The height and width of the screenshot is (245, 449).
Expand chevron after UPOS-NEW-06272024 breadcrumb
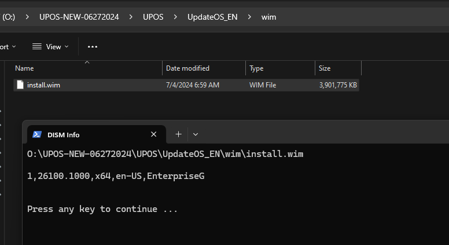[131, 17]
